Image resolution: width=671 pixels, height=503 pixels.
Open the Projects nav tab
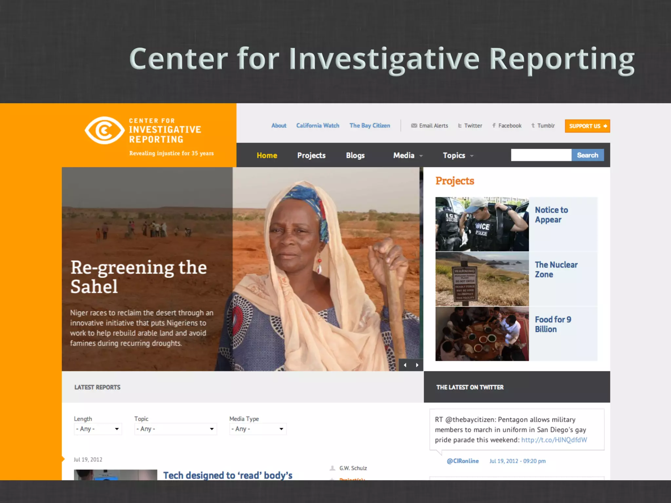pos(311,156)
